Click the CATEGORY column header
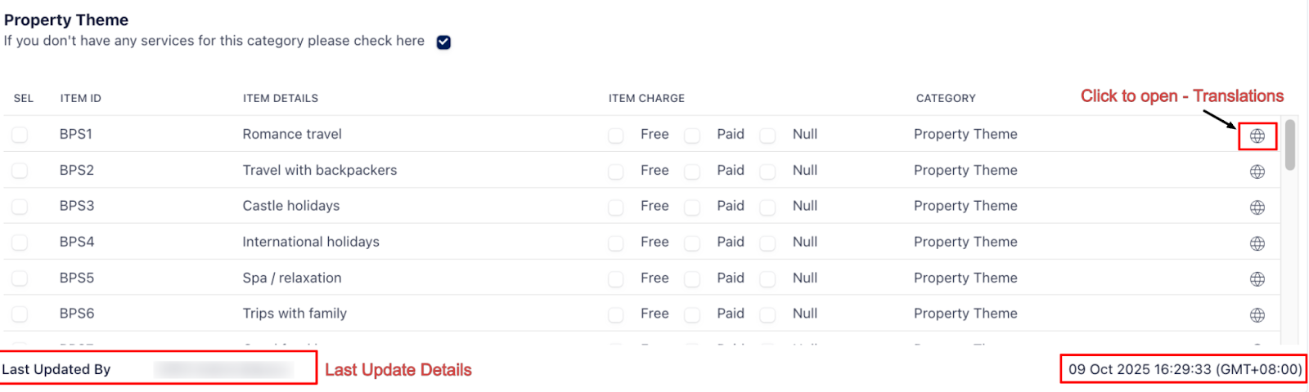 (946, 98)
